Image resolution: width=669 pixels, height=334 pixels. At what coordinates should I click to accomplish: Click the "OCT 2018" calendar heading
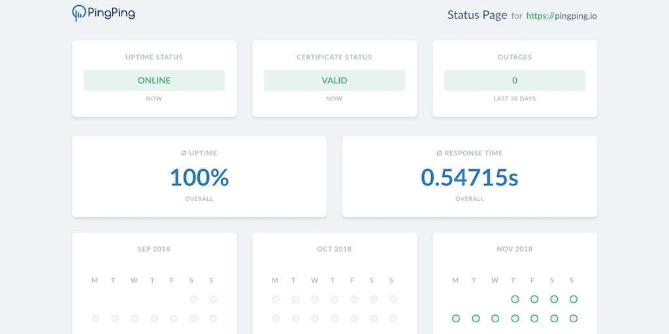334,249
